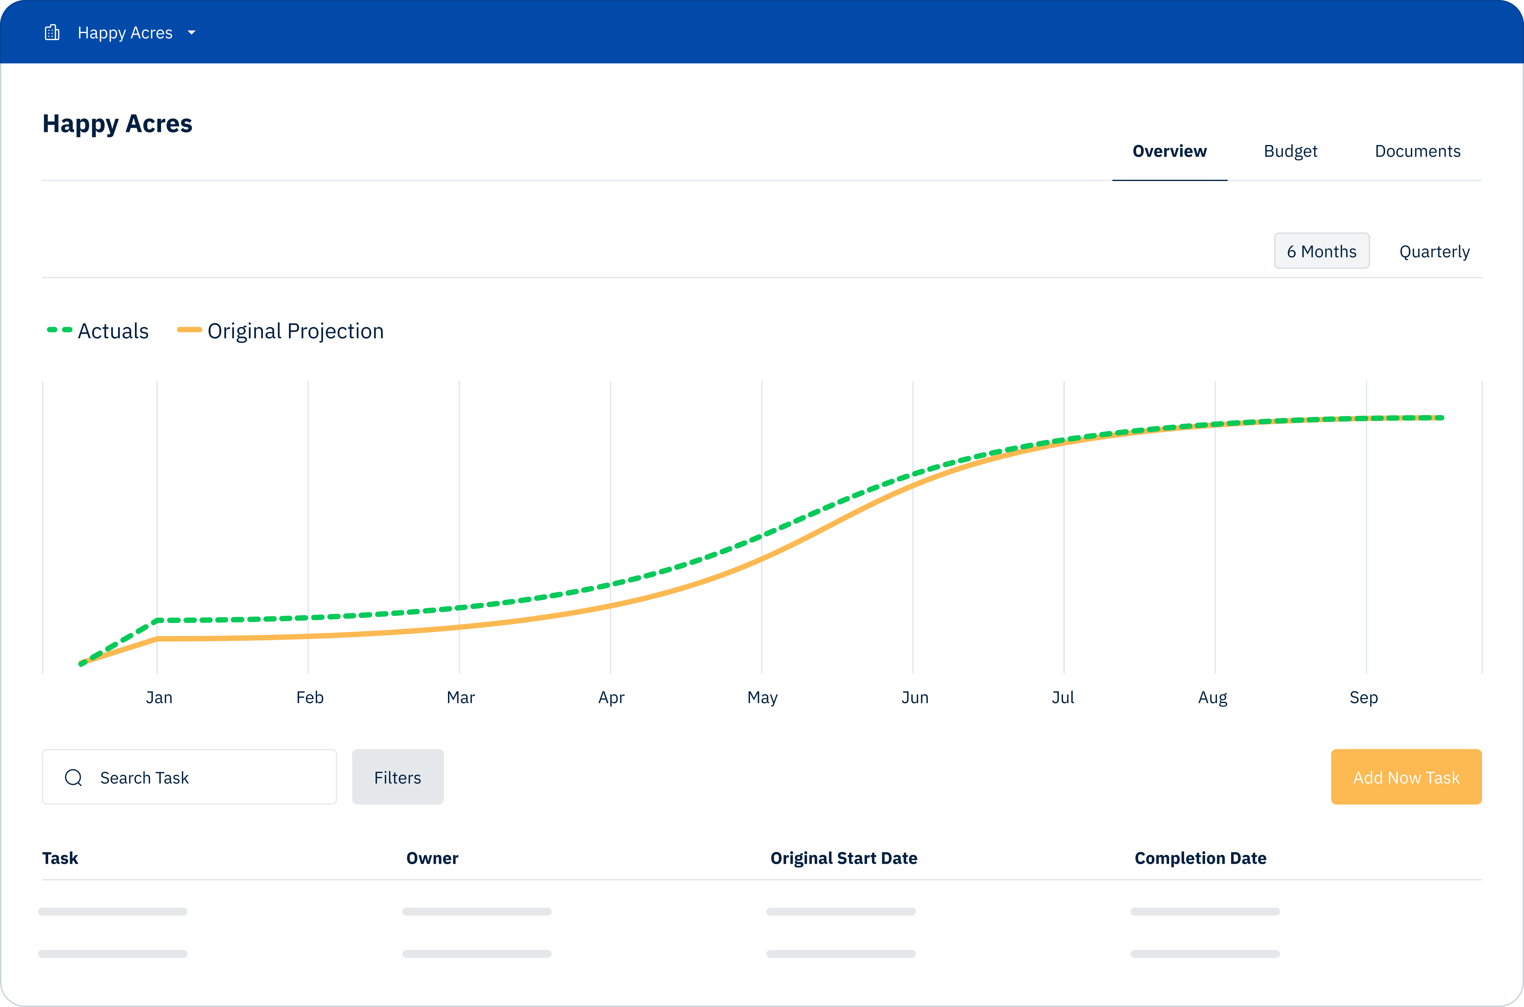Open the Budget tab
The height and width of the screenshot is (1007, 1524).
click(1290, 152)
